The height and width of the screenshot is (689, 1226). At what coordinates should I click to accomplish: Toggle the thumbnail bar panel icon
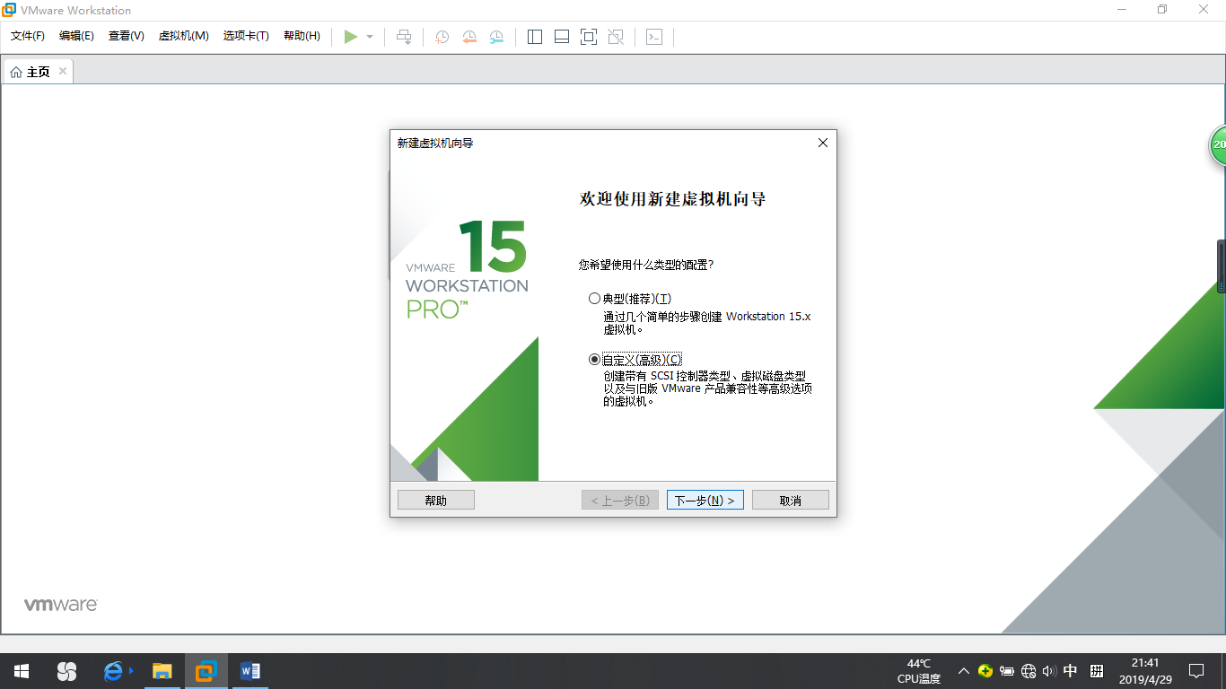tap(562, 37)
